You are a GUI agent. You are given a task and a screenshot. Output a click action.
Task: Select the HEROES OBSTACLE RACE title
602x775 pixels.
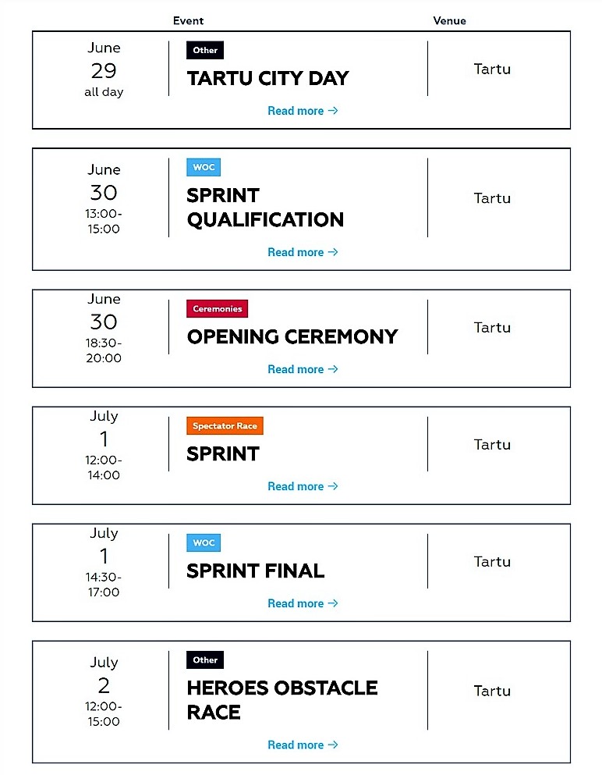coord(282,700)
